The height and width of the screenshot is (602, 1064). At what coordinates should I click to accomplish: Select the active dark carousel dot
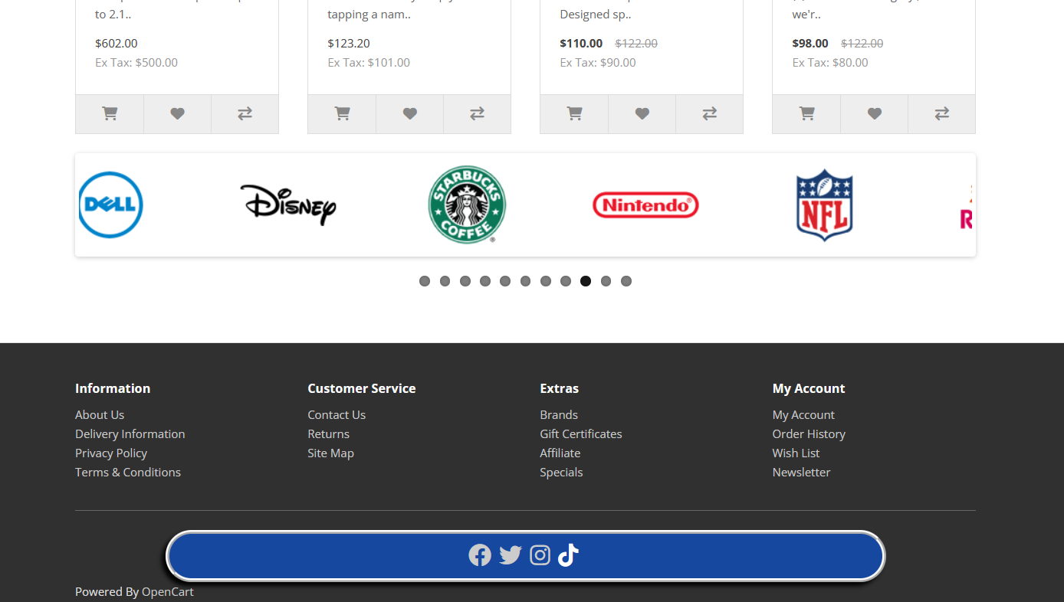pos(586,281)
